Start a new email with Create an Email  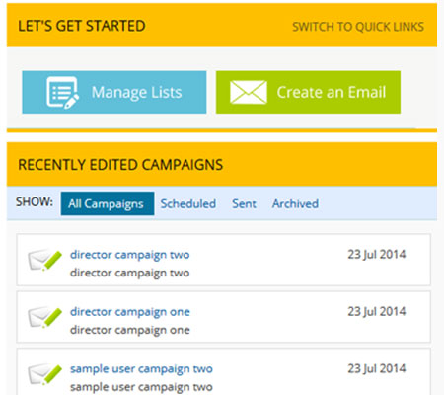tap(308, 92)
